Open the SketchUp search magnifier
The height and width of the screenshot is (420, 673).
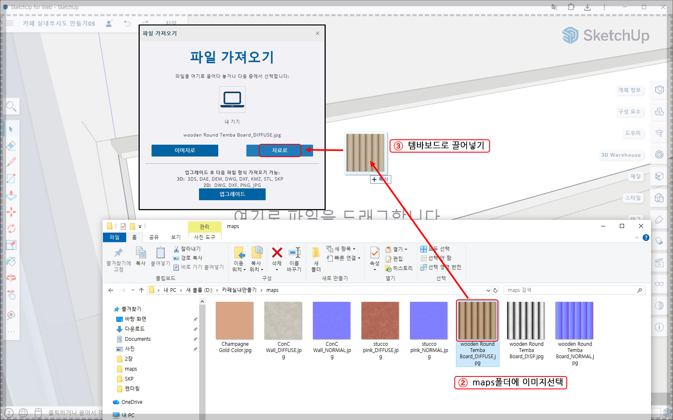point(11,107)
